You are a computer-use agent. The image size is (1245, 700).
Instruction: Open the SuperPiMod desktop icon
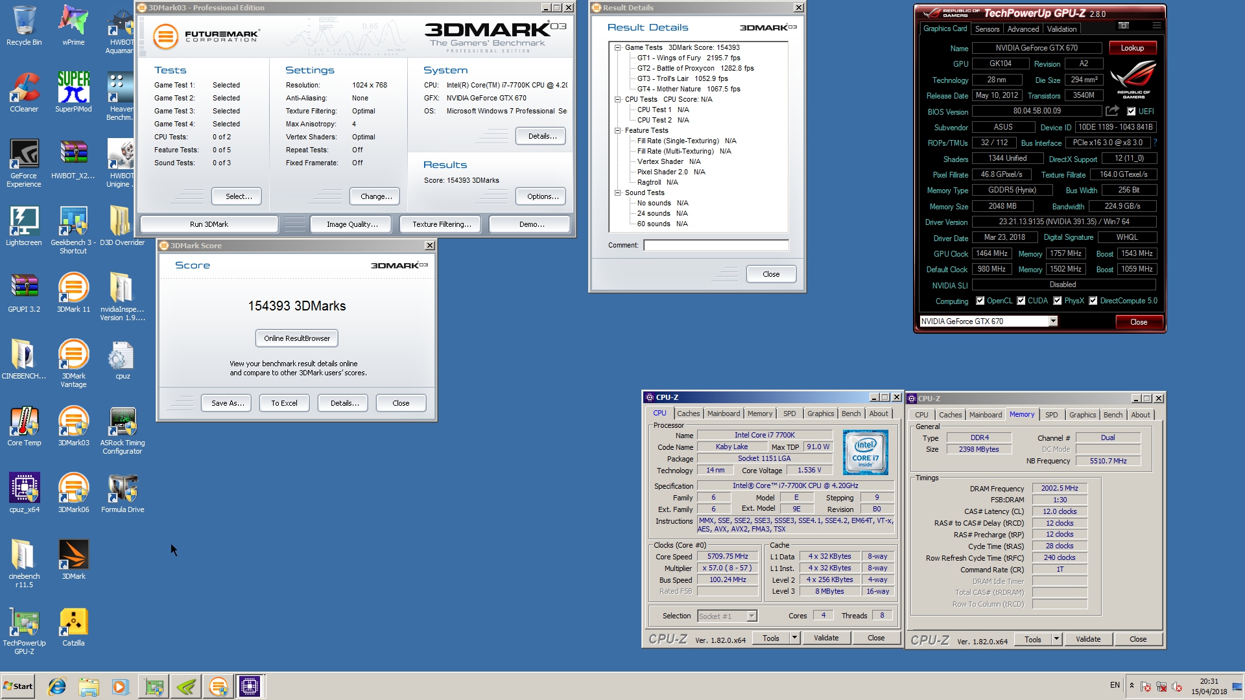(x=73, y=93)
